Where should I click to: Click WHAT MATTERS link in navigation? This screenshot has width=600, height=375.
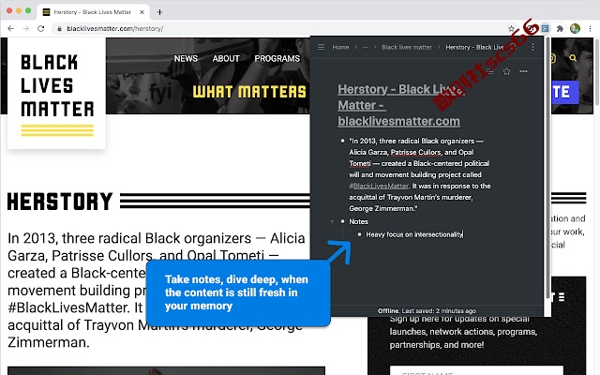[x=249, y=92]
